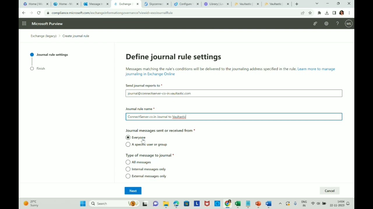Open the Microsoft Purview app launcher grid

click(x=24, y=24)
